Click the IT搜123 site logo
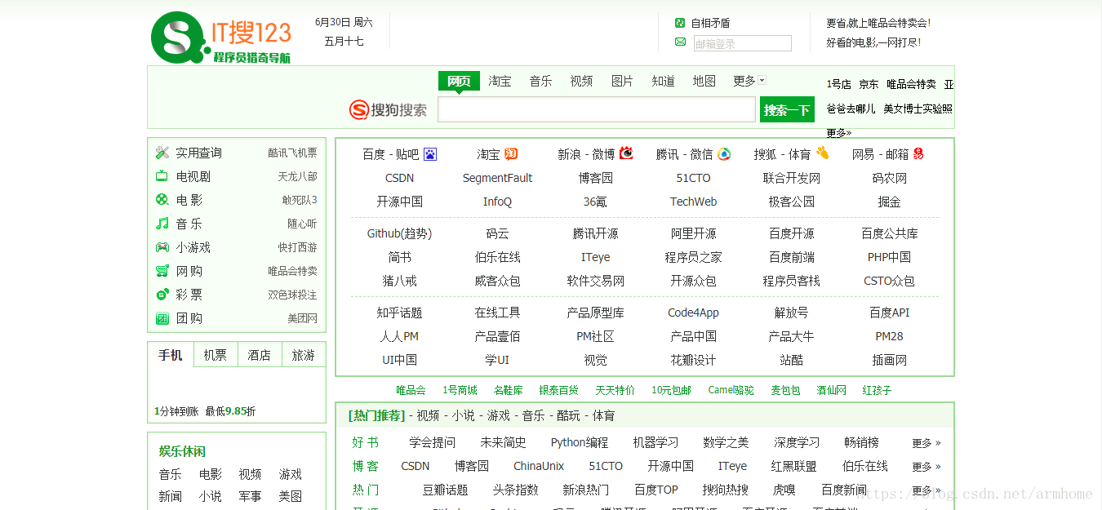 pyautogui.click(x=220, y=38)
